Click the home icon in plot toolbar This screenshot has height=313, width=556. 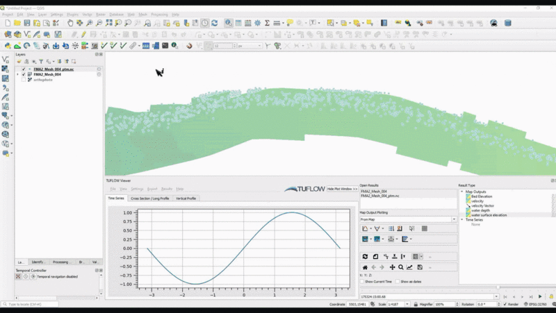[x=365, y=267]
